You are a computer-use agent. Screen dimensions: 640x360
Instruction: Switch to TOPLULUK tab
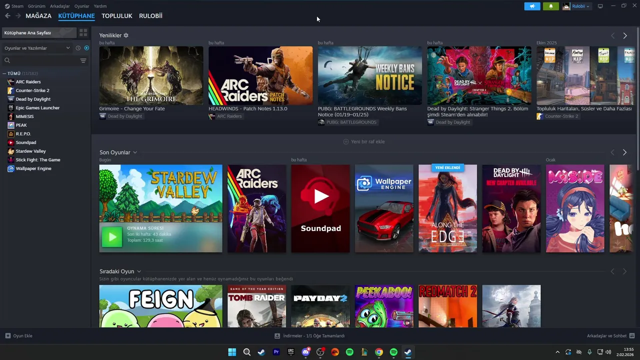(117, 16)
